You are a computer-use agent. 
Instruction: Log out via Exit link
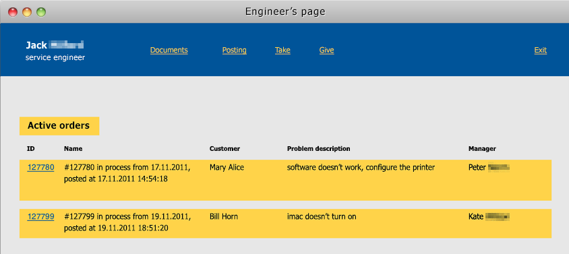pyautogui.click(x=540, y=50)
